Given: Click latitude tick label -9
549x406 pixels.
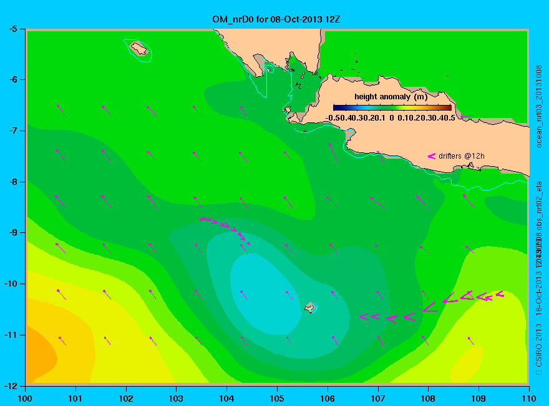Looking at the screenshot, I should (x=12, y=233).
